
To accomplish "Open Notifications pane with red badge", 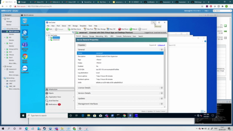I will [x=53, y=104].
